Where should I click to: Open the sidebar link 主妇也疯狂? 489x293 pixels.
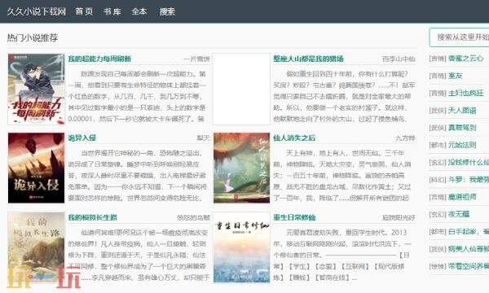tap(465, 93)
